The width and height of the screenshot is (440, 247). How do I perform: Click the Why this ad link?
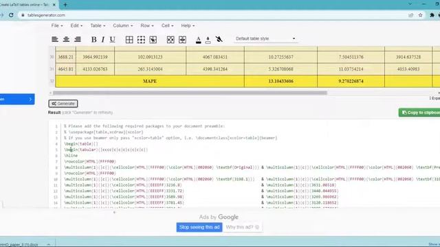[x=243, y=227]
